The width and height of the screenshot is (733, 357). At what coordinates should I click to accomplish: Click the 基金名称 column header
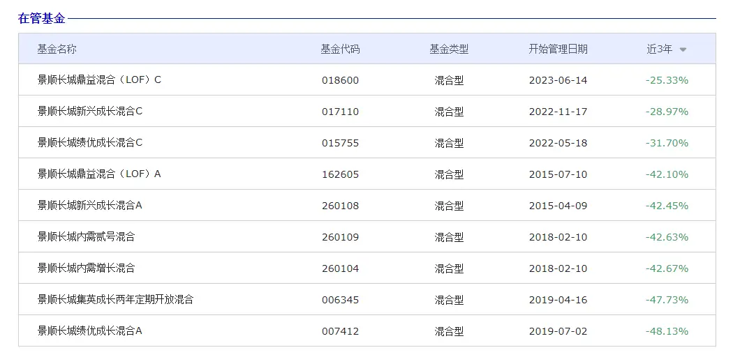point(57,49)
